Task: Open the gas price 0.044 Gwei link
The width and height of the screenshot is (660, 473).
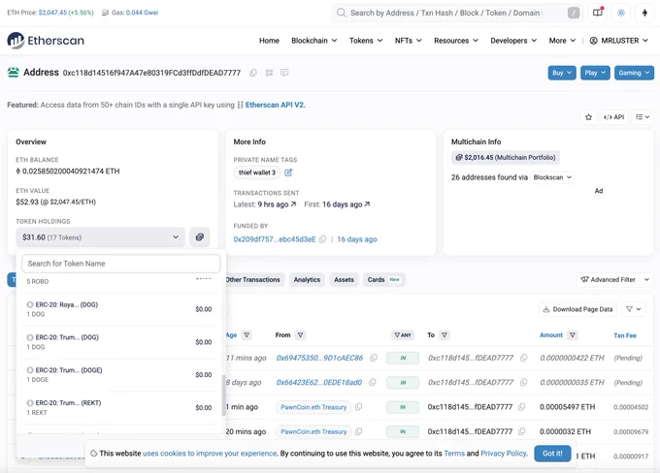Action: (x=142, y=13)
